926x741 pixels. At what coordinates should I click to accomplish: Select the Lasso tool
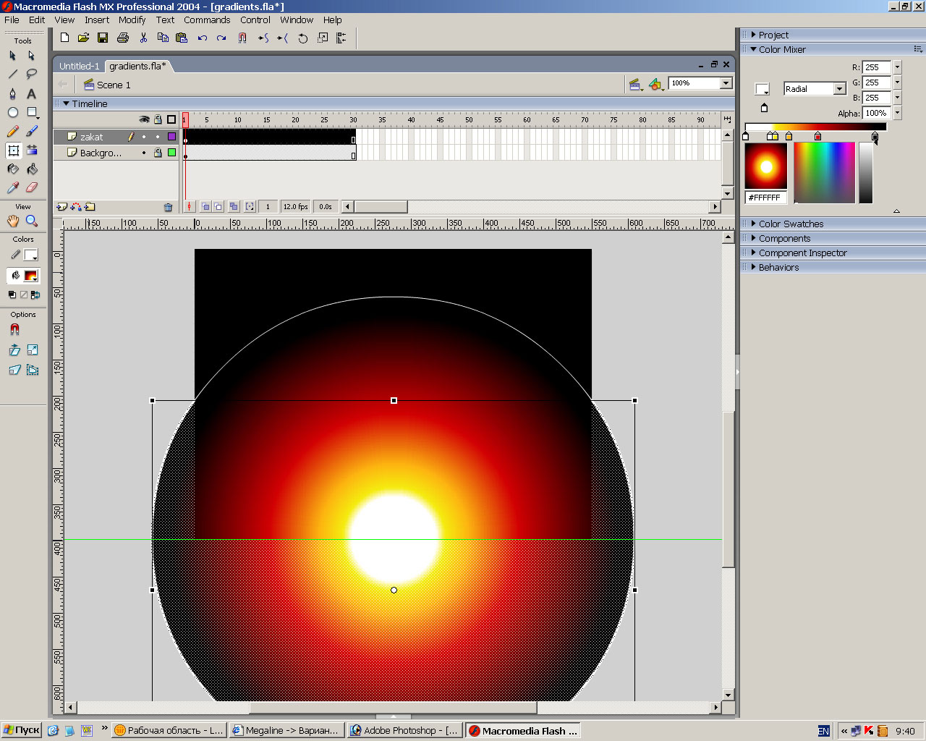point(32,75)
